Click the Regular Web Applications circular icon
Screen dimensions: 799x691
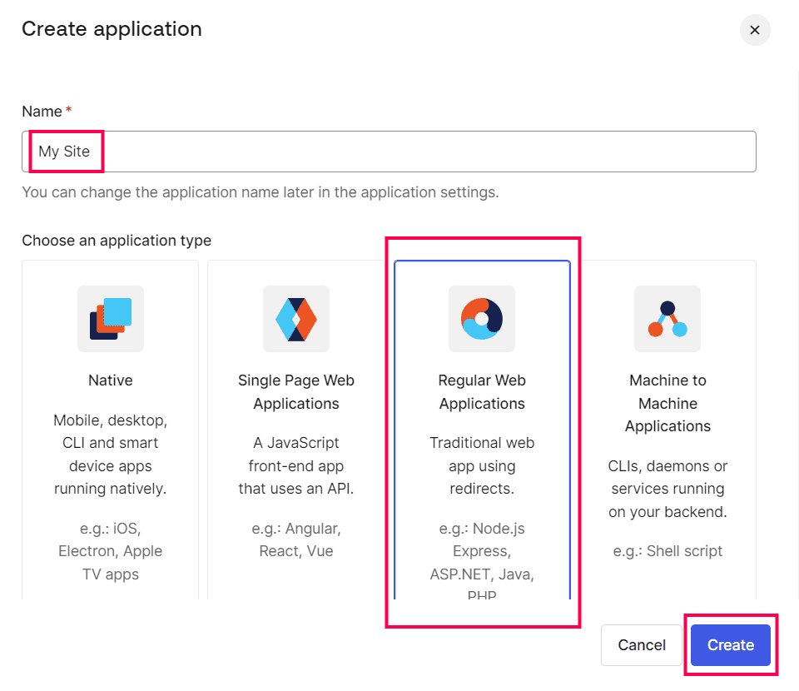(x=482, y=319)
